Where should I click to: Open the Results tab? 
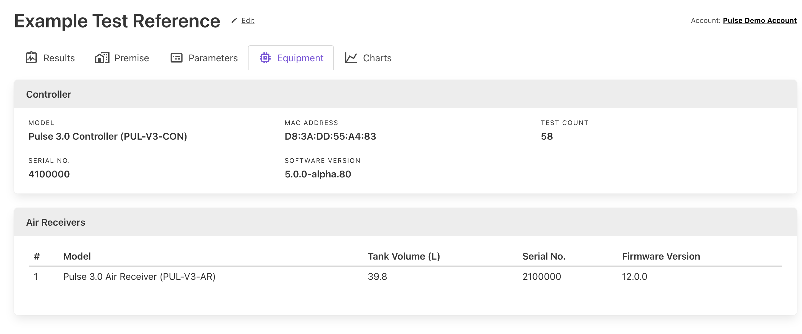click(58, 58)
